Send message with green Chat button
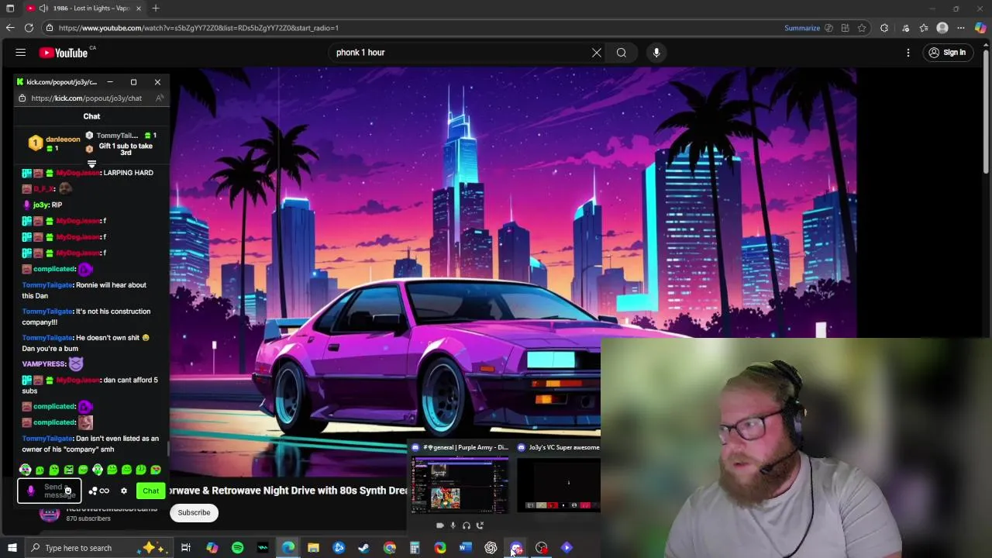992x558 pixels. tap(150, 491)
